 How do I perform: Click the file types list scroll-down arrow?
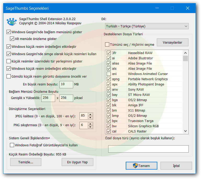185,131
